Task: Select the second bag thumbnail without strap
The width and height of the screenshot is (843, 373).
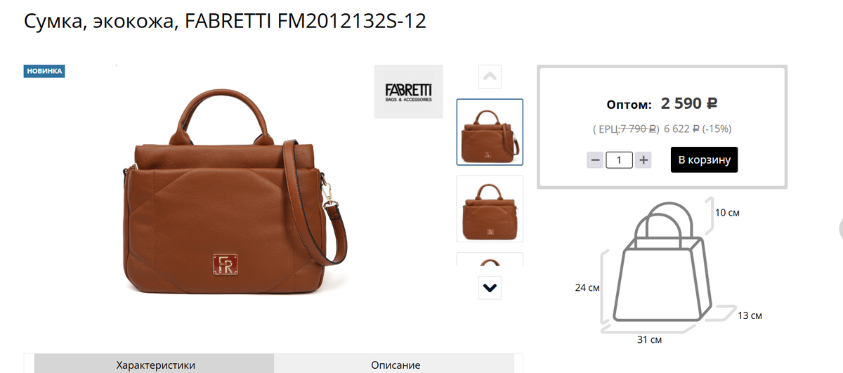Action: [x=490, y=209]
